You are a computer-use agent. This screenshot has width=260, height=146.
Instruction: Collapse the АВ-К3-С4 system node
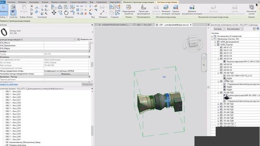pyautogui.click(x=219, y=59)
